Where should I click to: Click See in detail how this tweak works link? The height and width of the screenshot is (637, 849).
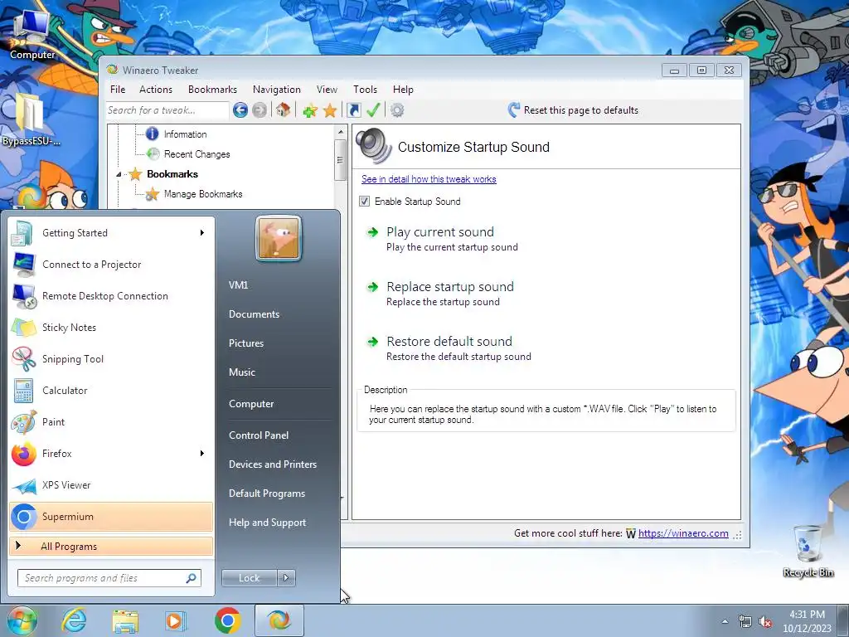429,179
